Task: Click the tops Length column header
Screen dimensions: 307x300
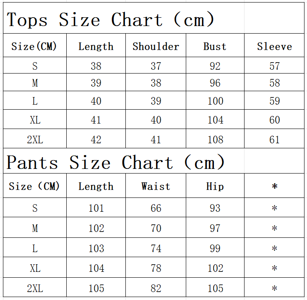Action: tap(96, 47)
